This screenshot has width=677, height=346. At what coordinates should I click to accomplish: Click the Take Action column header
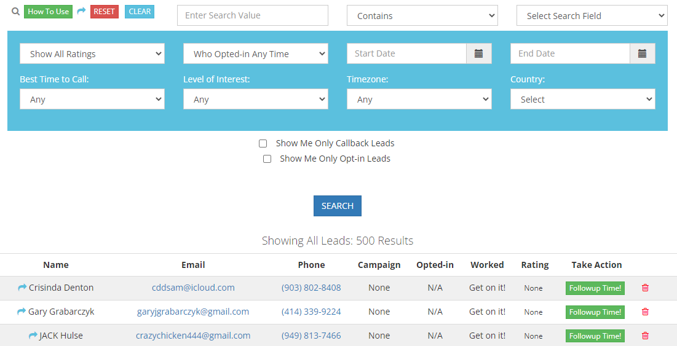pyautogui.click(x=596, y=265)
